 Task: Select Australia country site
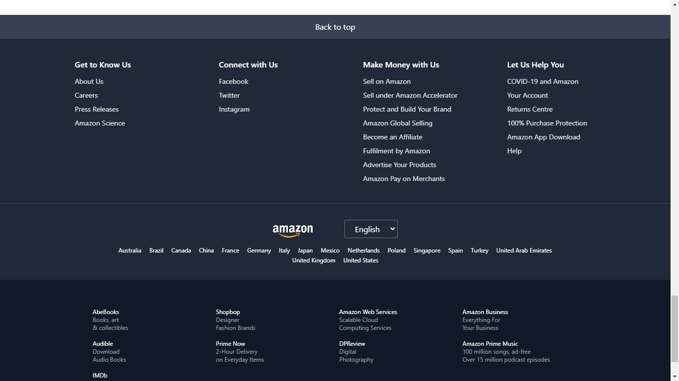pos(130,251)
